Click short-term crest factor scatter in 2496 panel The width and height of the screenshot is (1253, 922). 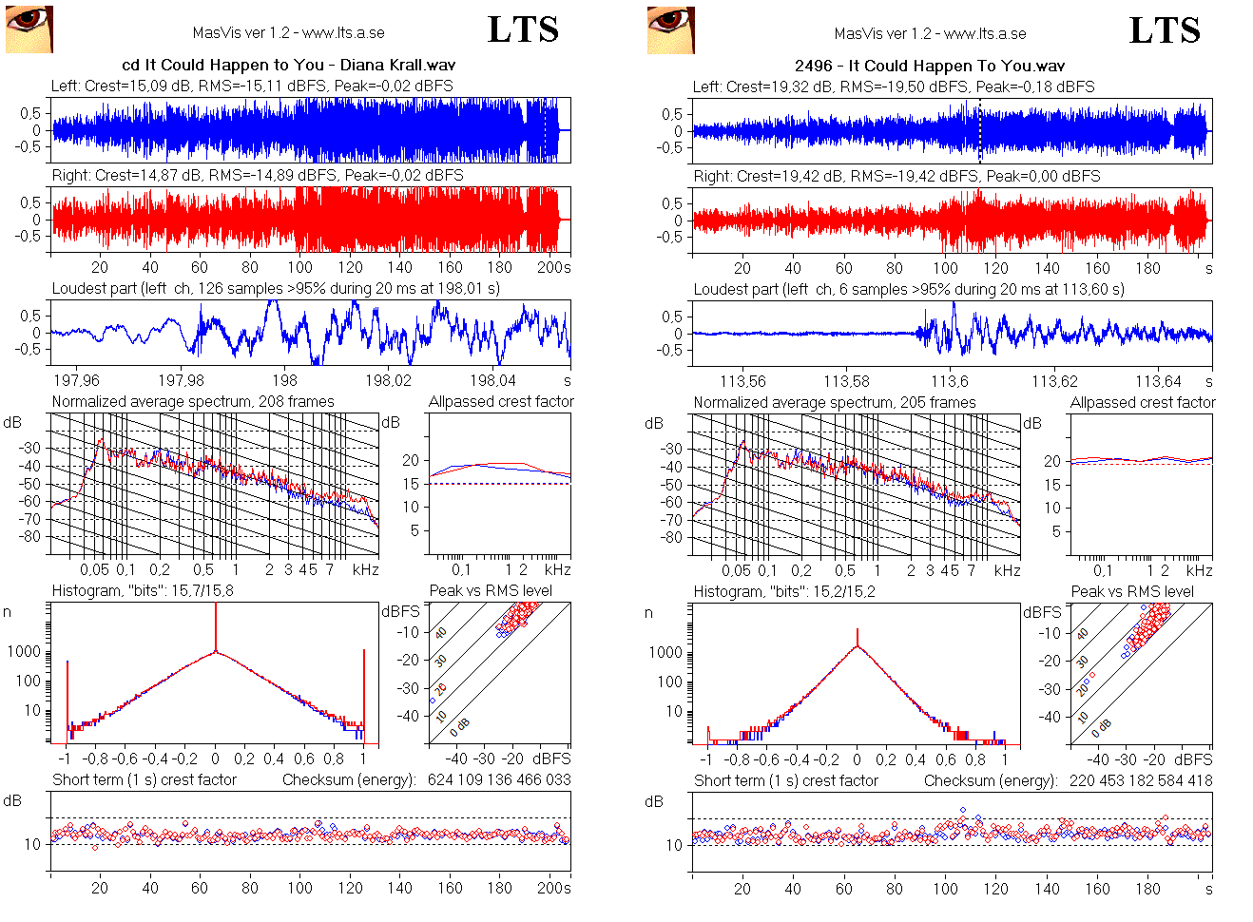click(x=952, y=833)
